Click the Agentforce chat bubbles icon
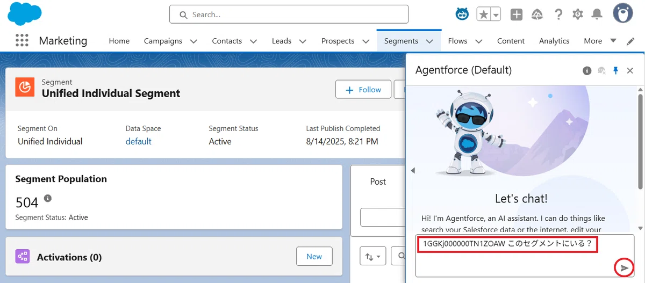The width and height of the screenshot is (645, 283). (602, 70)
